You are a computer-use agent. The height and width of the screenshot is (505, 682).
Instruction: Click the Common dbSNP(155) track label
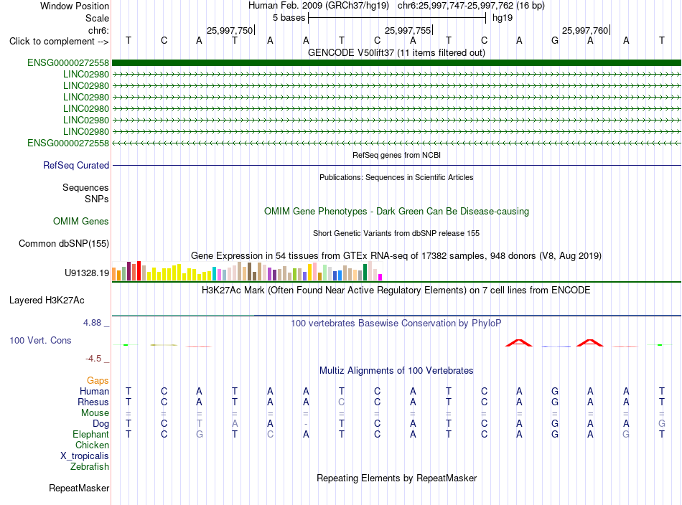coord(64,243)
